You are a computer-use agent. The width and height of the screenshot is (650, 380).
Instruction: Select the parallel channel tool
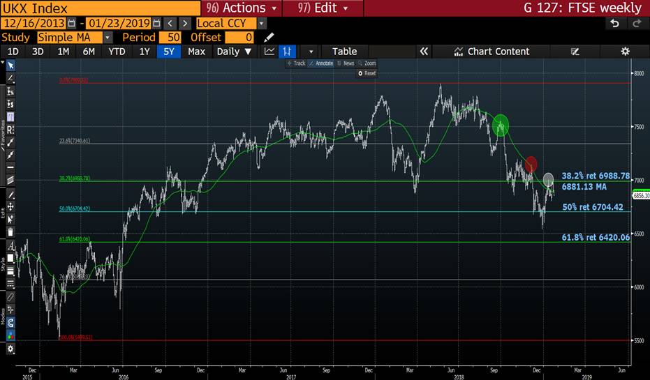(x=10, y=180)
